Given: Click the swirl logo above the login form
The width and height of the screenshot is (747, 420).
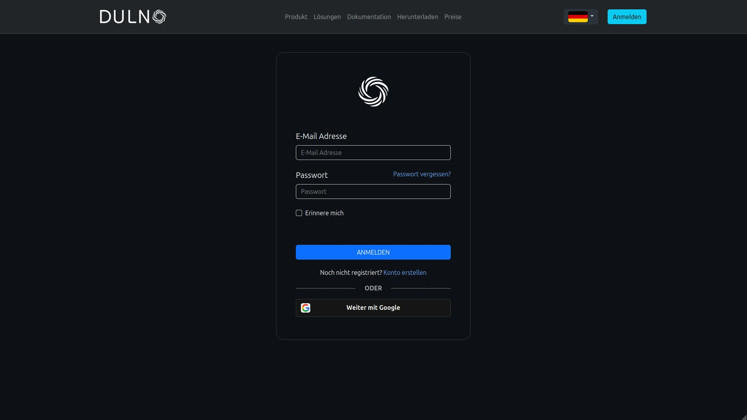Looking at the screenshot, I should (373, 92).
